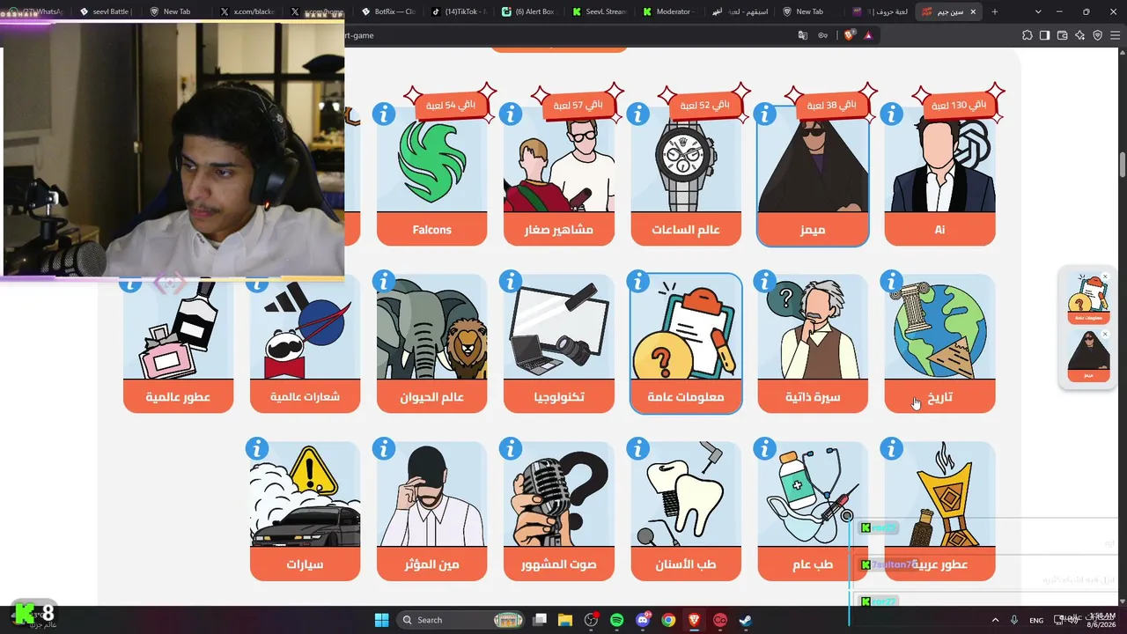Screen dimensions: 1127x634
Task: Choose the شعارات عالمية category card
Action: 305,343
